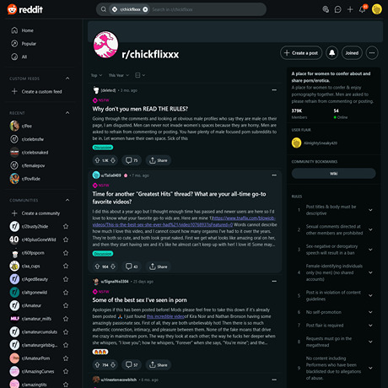Open the notifications bell in top bar

pos(363,9)
